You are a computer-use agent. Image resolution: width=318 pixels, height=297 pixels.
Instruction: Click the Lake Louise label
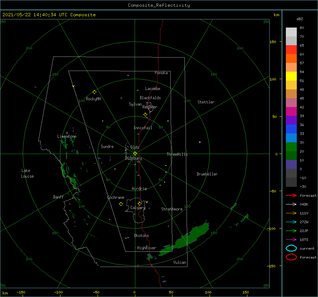click(x=27, y=173)
